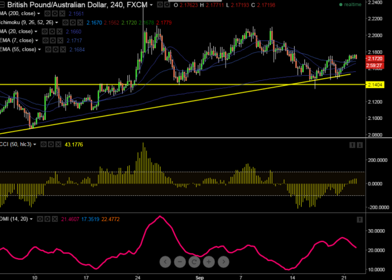The height and width of the screenshot is (280, 392).
Task: Open CCI (50, hlc3) settings gear
Action: (51, 144)
